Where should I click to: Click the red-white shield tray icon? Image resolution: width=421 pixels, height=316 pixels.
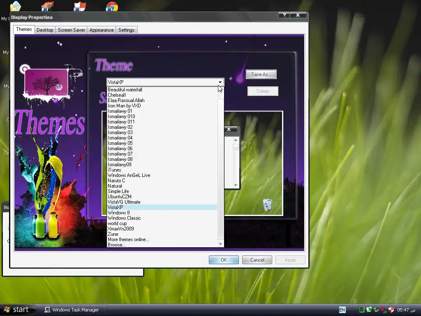pos(391,310)
